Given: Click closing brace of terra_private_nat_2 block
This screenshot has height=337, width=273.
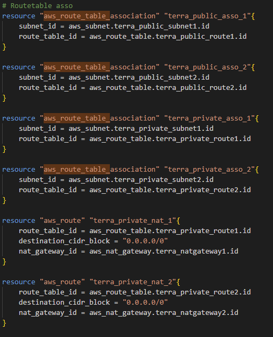Looking at the screenshot, I should tap(4, 323).
